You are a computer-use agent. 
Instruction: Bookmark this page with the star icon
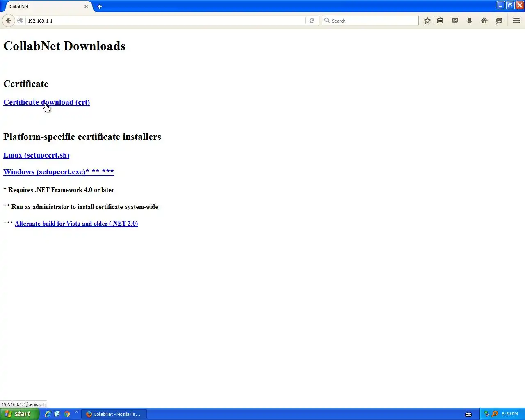point(427,21)
